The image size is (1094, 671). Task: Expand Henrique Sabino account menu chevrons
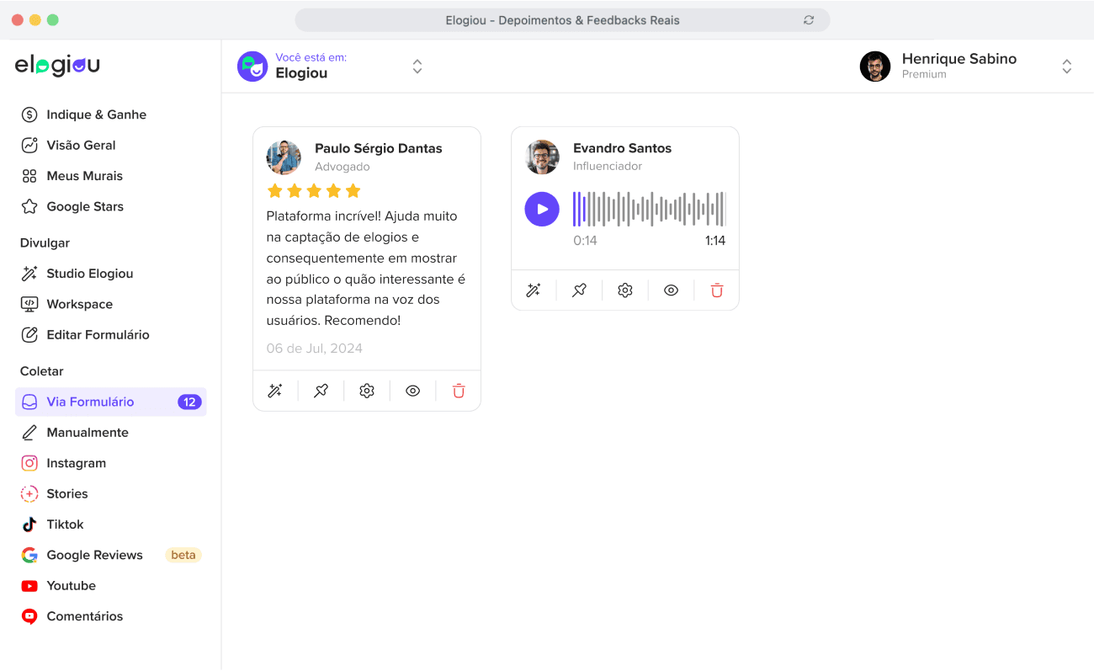[x=1067, y=67]
